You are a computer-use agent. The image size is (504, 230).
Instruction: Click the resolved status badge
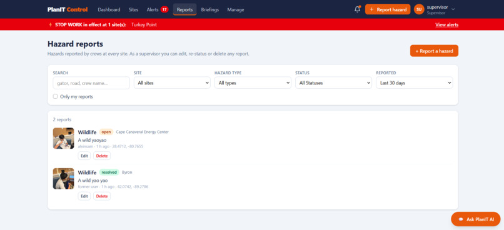point(109,172)
